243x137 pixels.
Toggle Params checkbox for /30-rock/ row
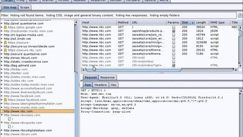pos(174,57)
